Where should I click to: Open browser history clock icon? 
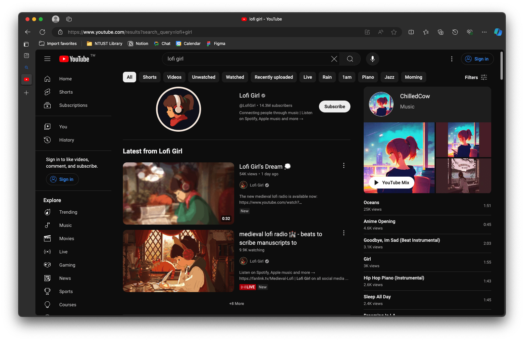[x=455, y=32]
